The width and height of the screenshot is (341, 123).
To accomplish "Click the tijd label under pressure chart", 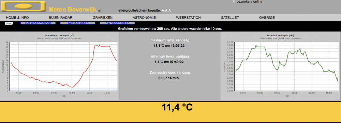I will point(286,96).
